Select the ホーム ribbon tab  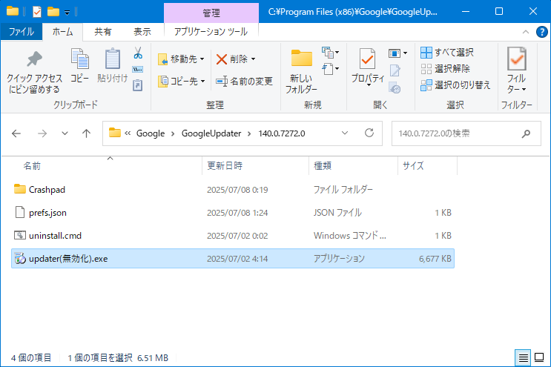click(62, 32)
